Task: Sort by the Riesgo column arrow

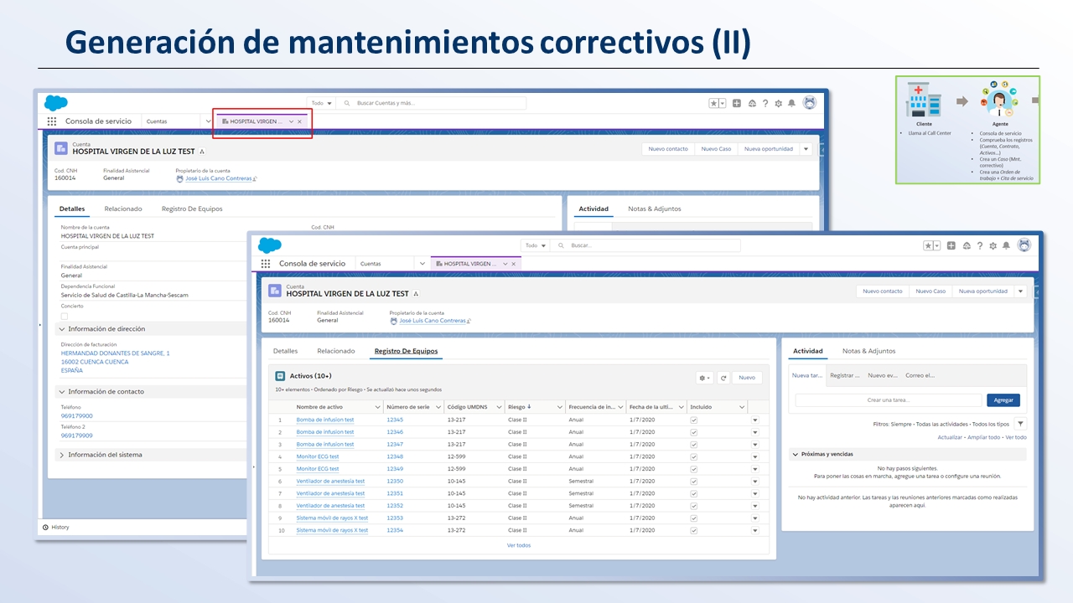Action: (529, 407)
